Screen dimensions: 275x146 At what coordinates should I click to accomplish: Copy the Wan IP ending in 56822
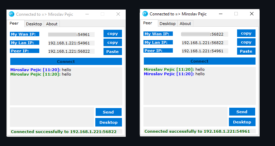(x=246, y=33)
